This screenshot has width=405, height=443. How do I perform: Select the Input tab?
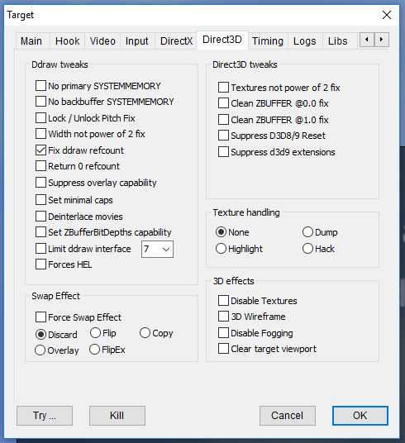pos(137,41)
